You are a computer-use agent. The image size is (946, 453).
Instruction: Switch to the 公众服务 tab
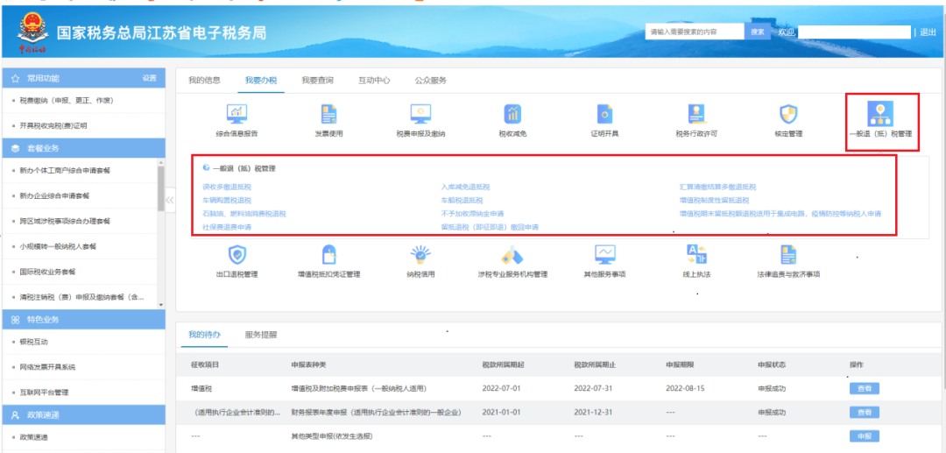click(431, 81)
